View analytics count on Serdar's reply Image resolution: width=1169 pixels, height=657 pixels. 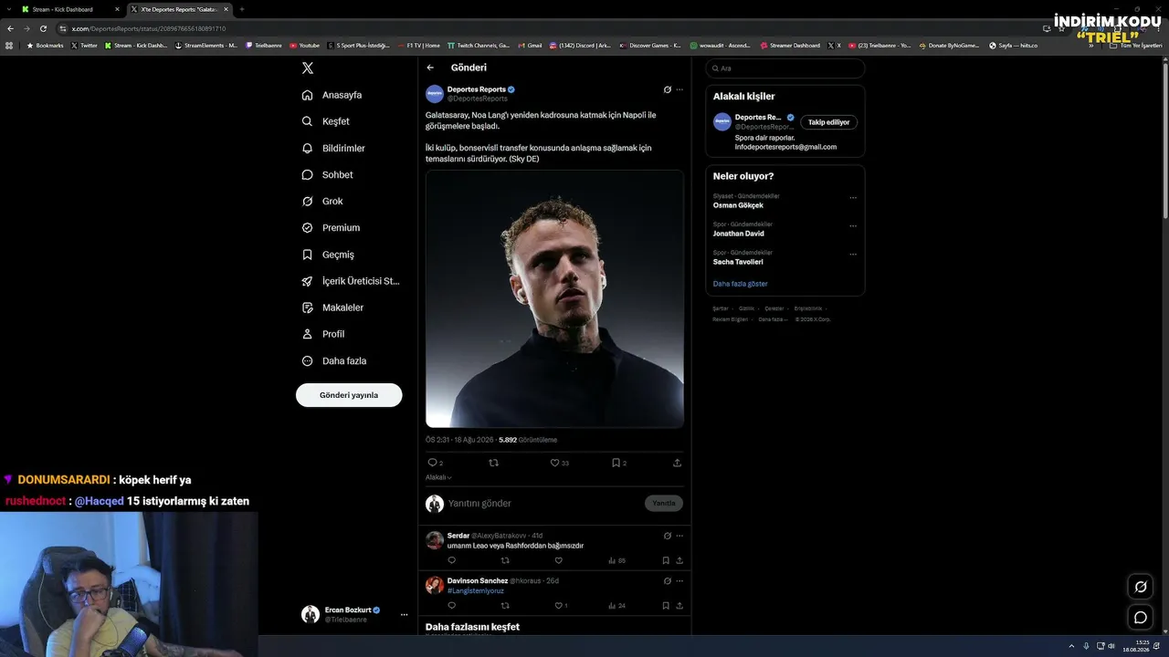(x=617, y=560)
